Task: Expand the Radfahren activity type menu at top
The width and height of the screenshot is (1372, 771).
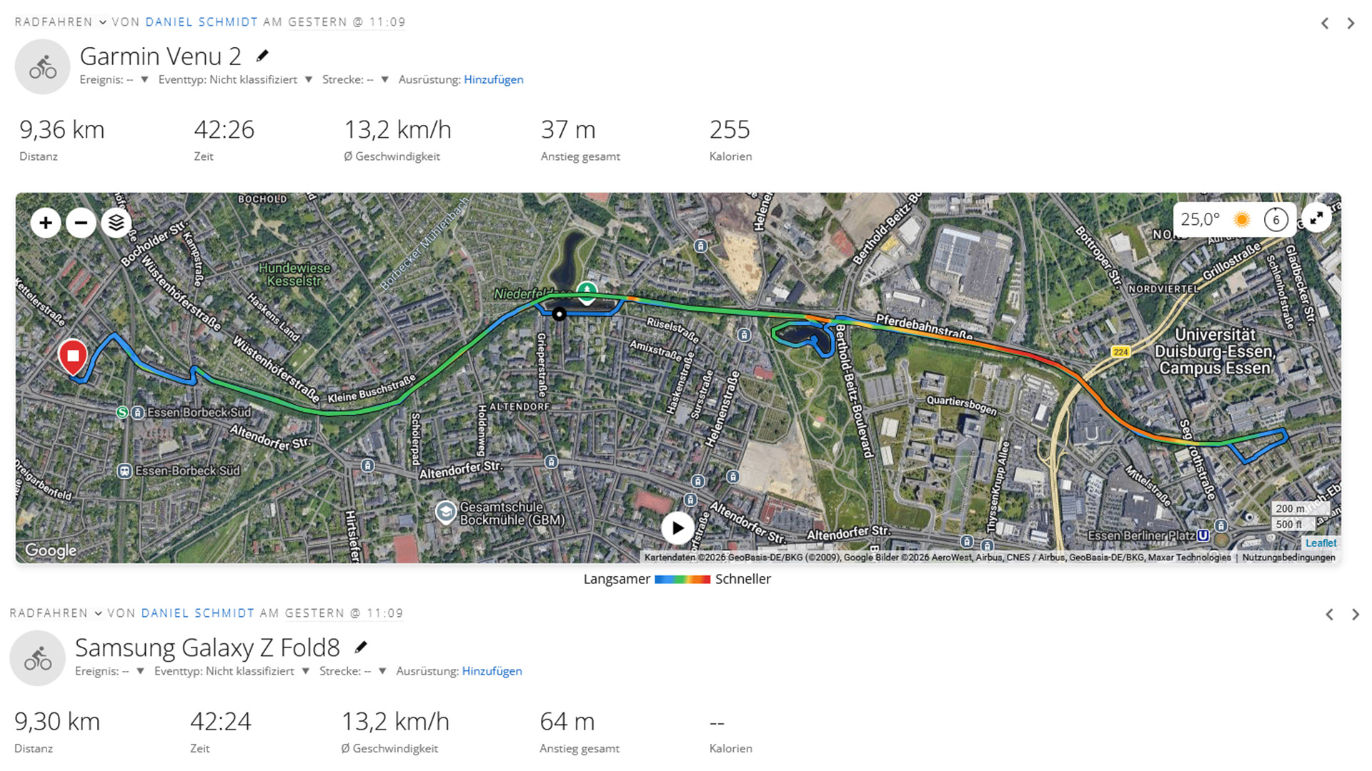Action: [x=61, y=22]
